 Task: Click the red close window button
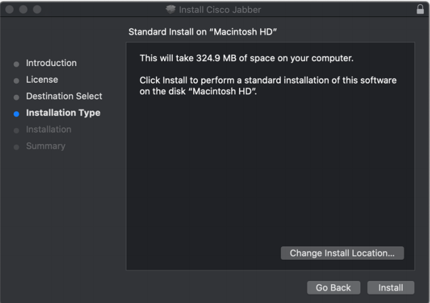(x=9, y=9)
